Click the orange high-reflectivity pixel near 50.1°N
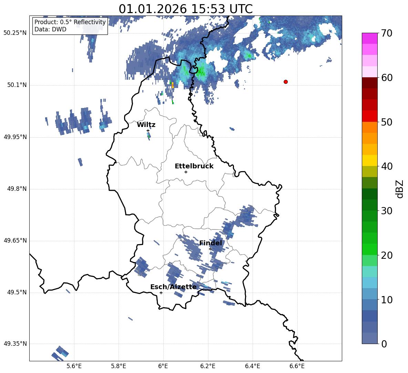 [x=173, y=85]
